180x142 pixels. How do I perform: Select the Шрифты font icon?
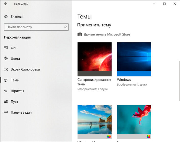(x=6, y=91)
